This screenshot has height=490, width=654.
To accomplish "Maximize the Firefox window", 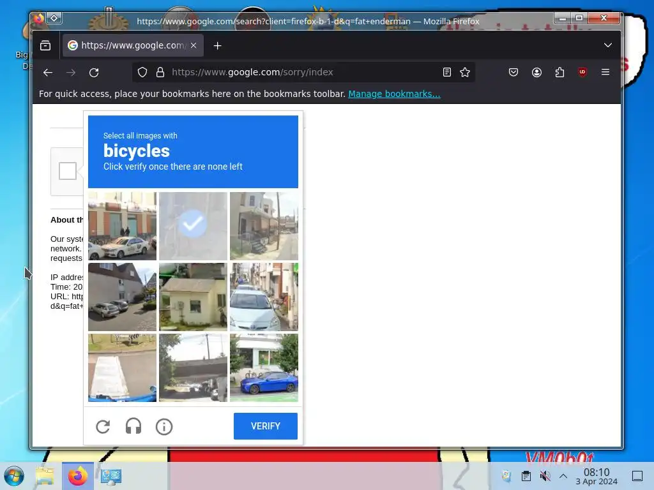I will click(579, 18).
